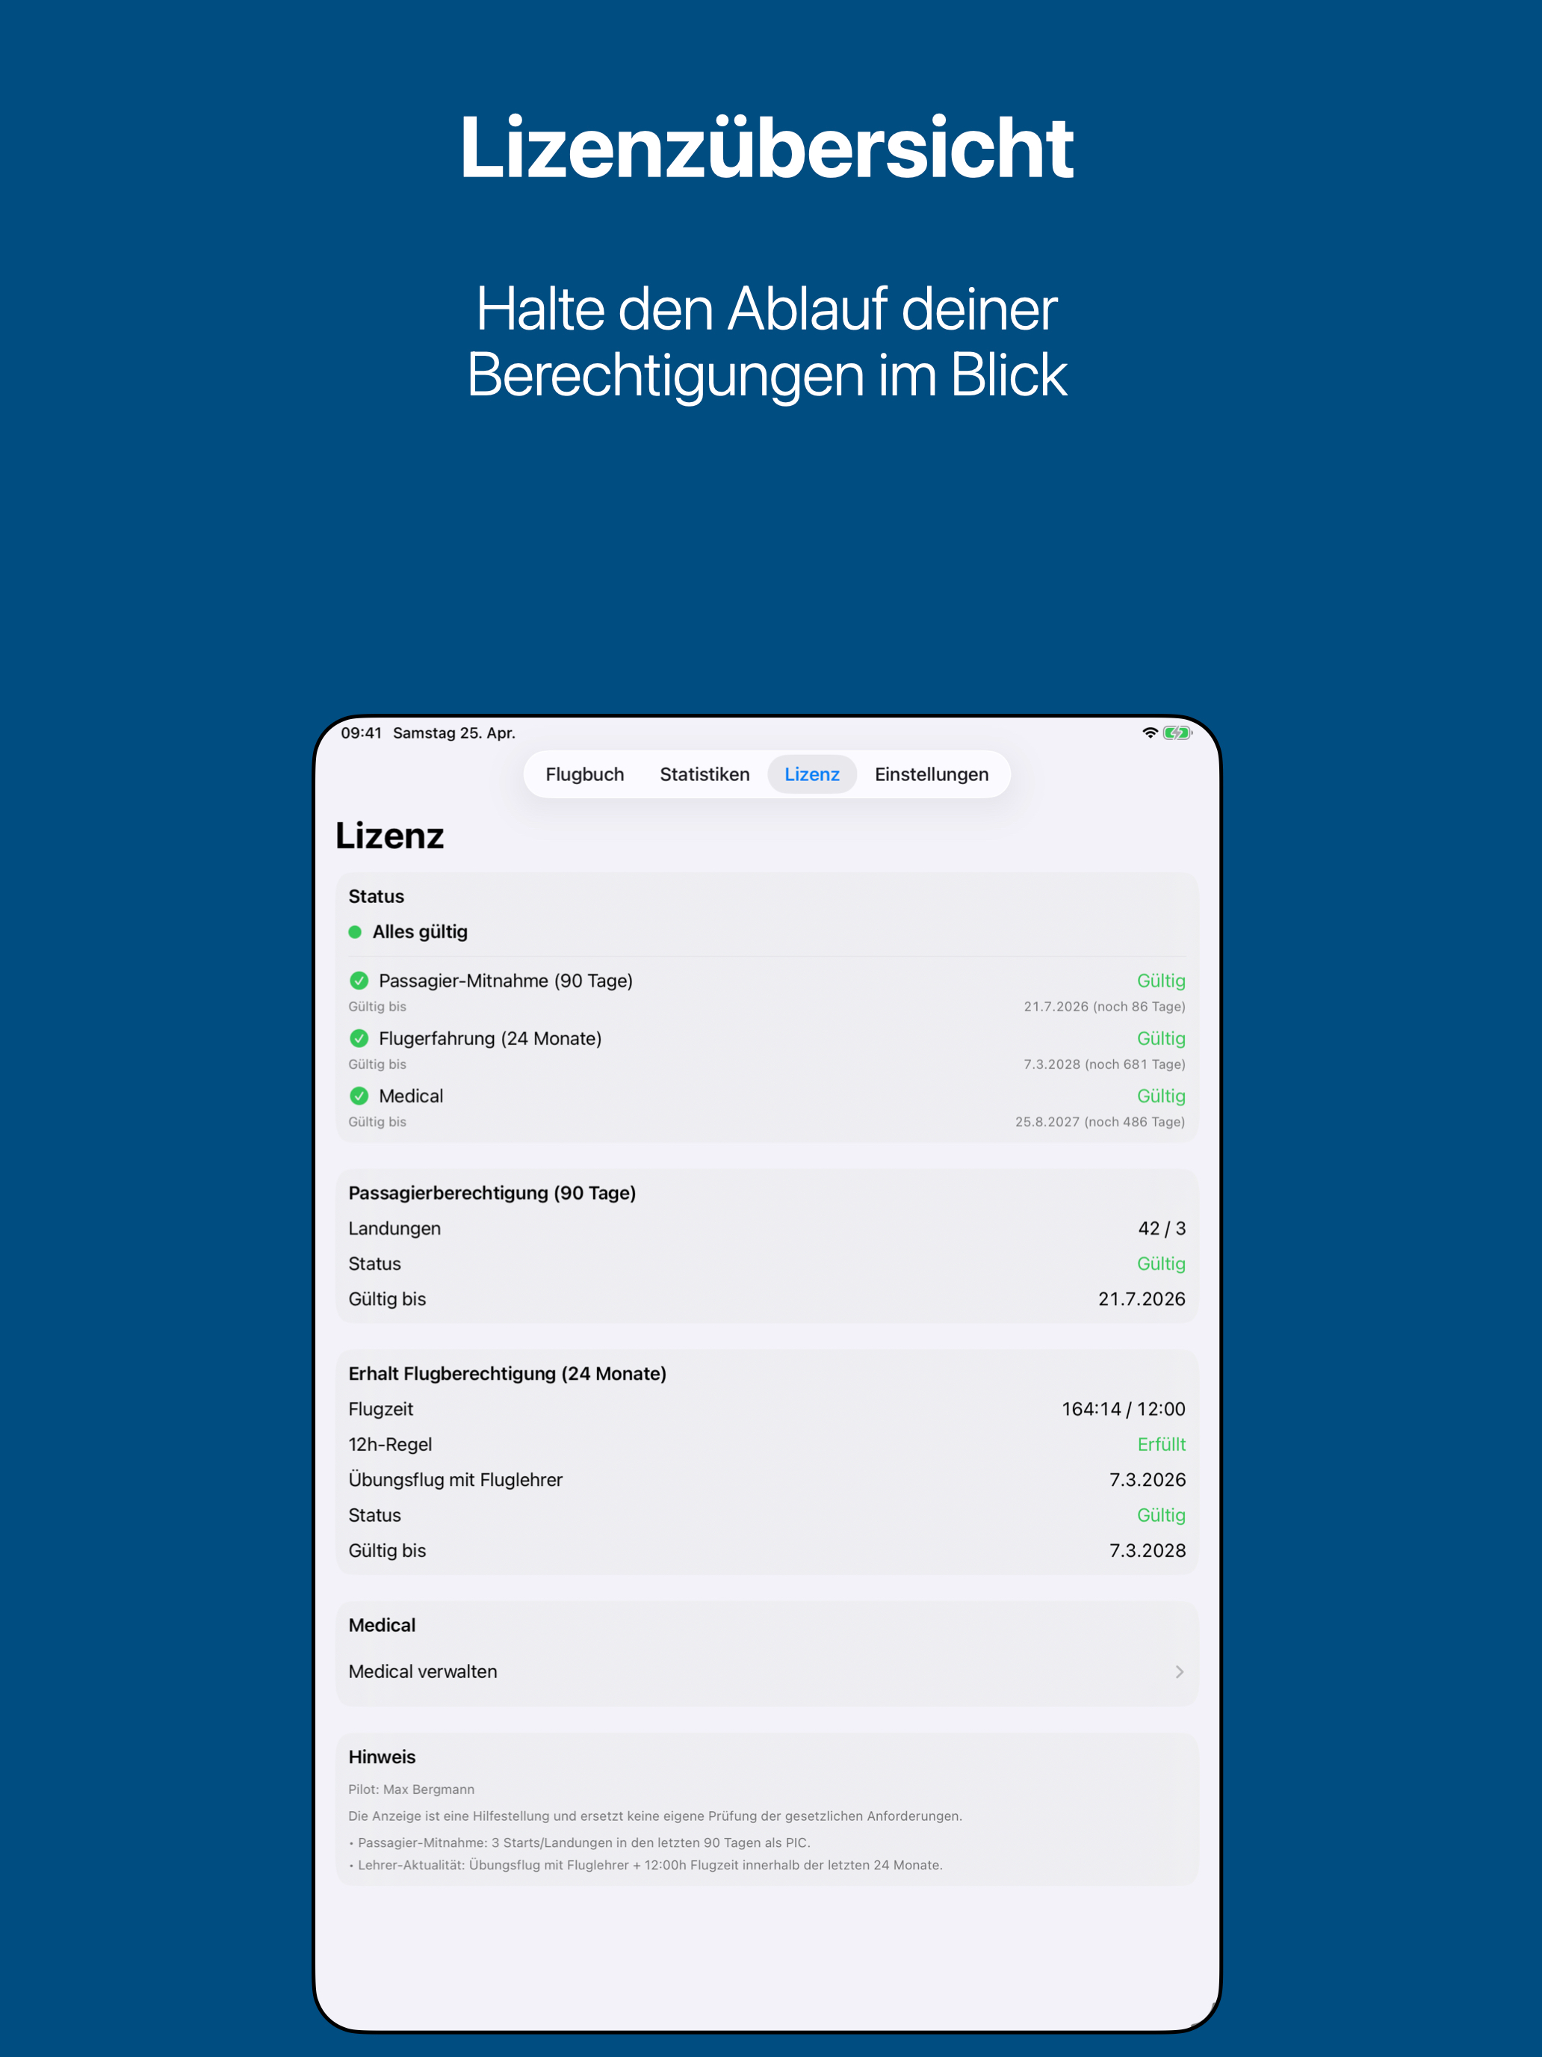Tap the Landungen row label
Image resolution: width=1542 pixels, height=2057 pixels.
(x=394, y=1227)
